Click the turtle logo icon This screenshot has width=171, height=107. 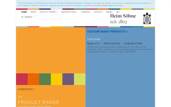[x=147, y=19]
